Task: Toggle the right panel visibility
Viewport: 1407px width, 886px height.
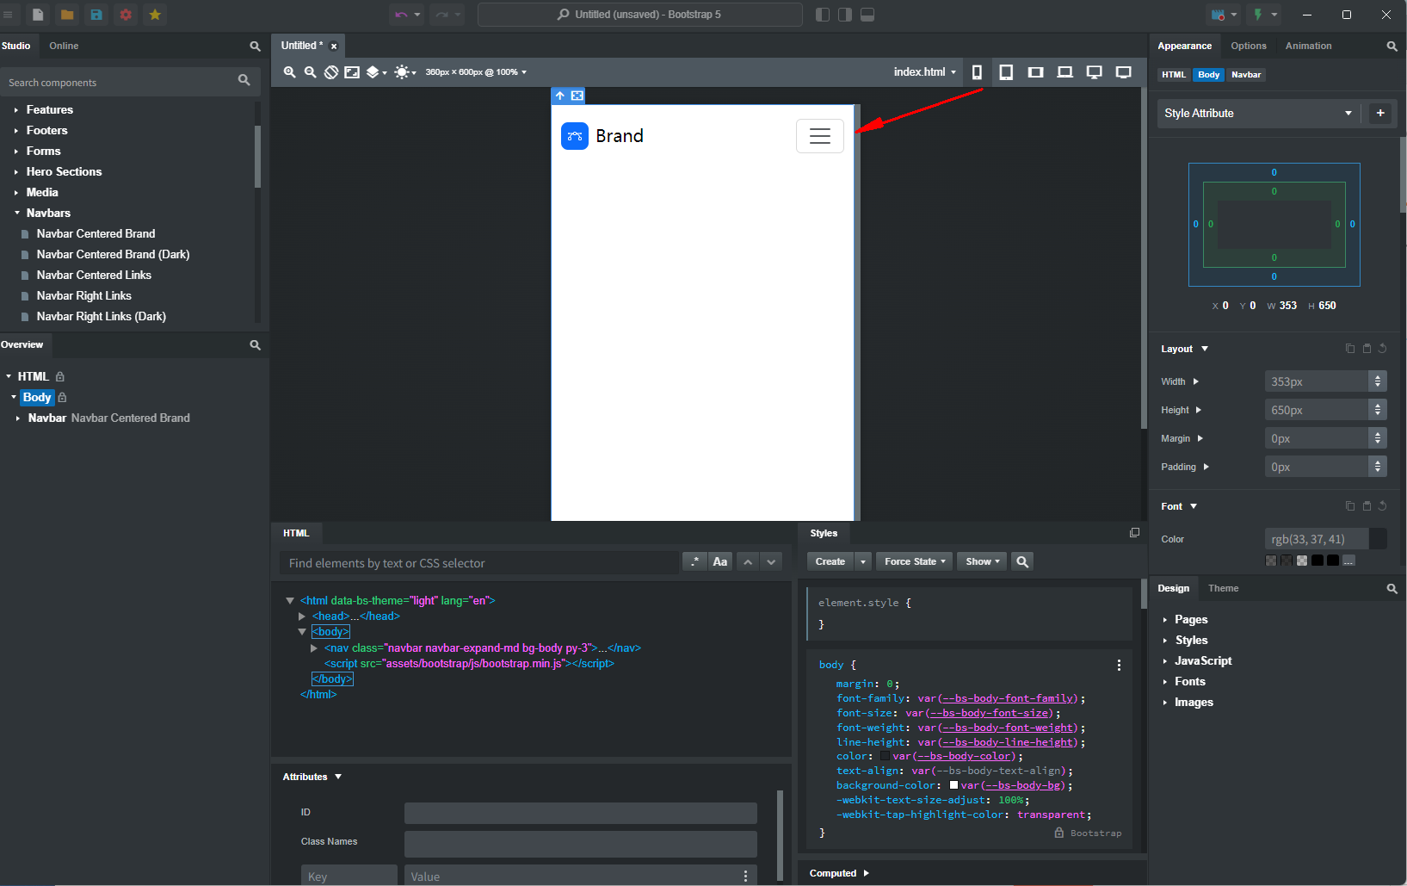Action: 845,15
